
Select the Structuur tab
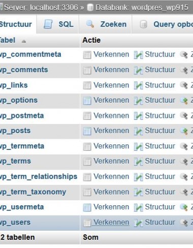coord(16,24)
